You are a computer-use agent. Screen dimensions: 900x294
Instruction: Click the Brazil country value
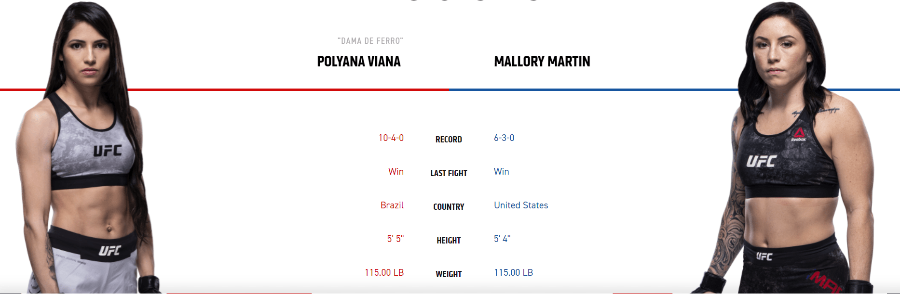392,205
